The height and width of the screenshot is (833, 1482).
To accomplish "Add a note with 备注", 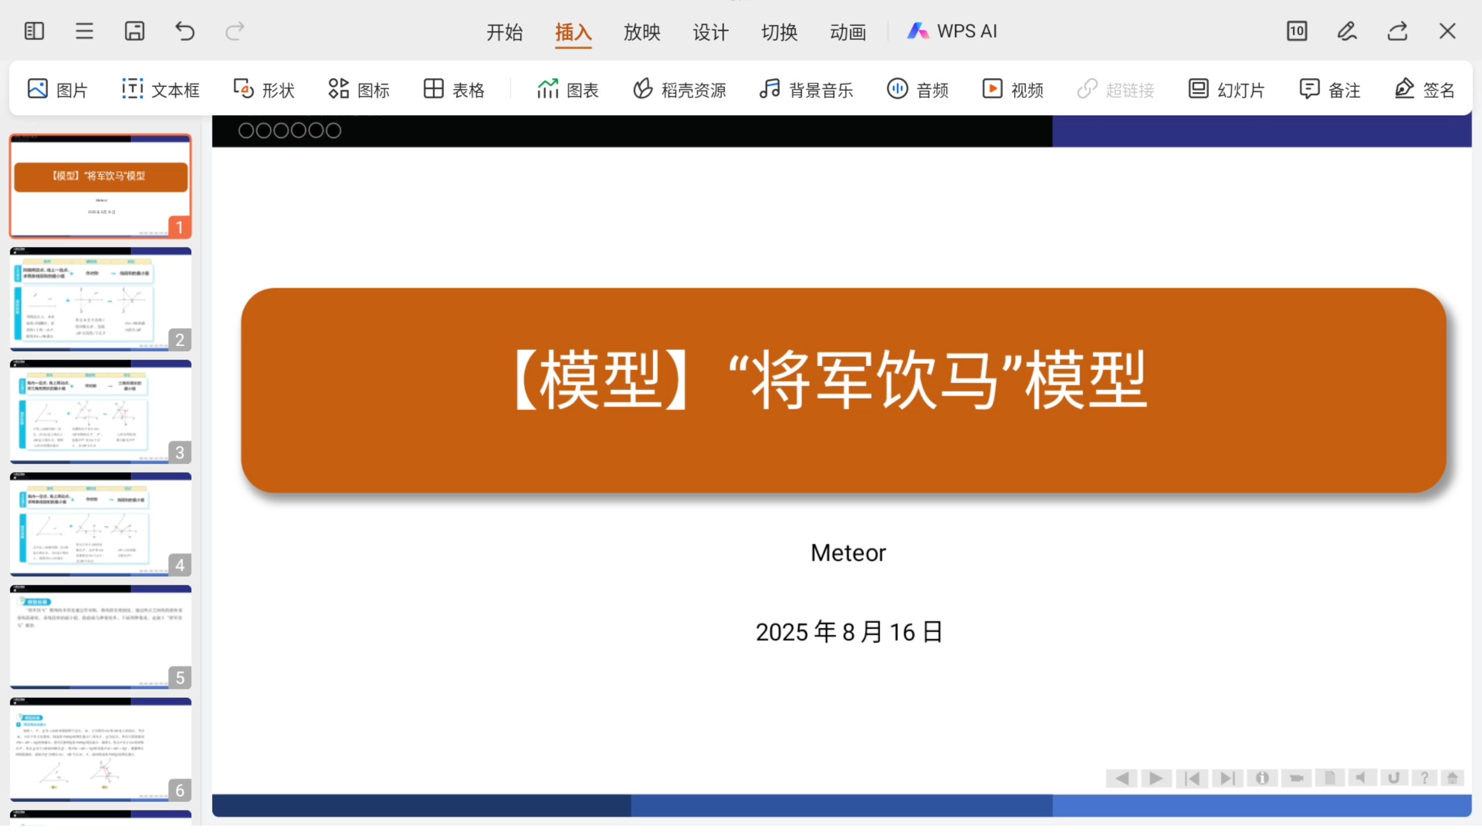I will coord(1329,90).
